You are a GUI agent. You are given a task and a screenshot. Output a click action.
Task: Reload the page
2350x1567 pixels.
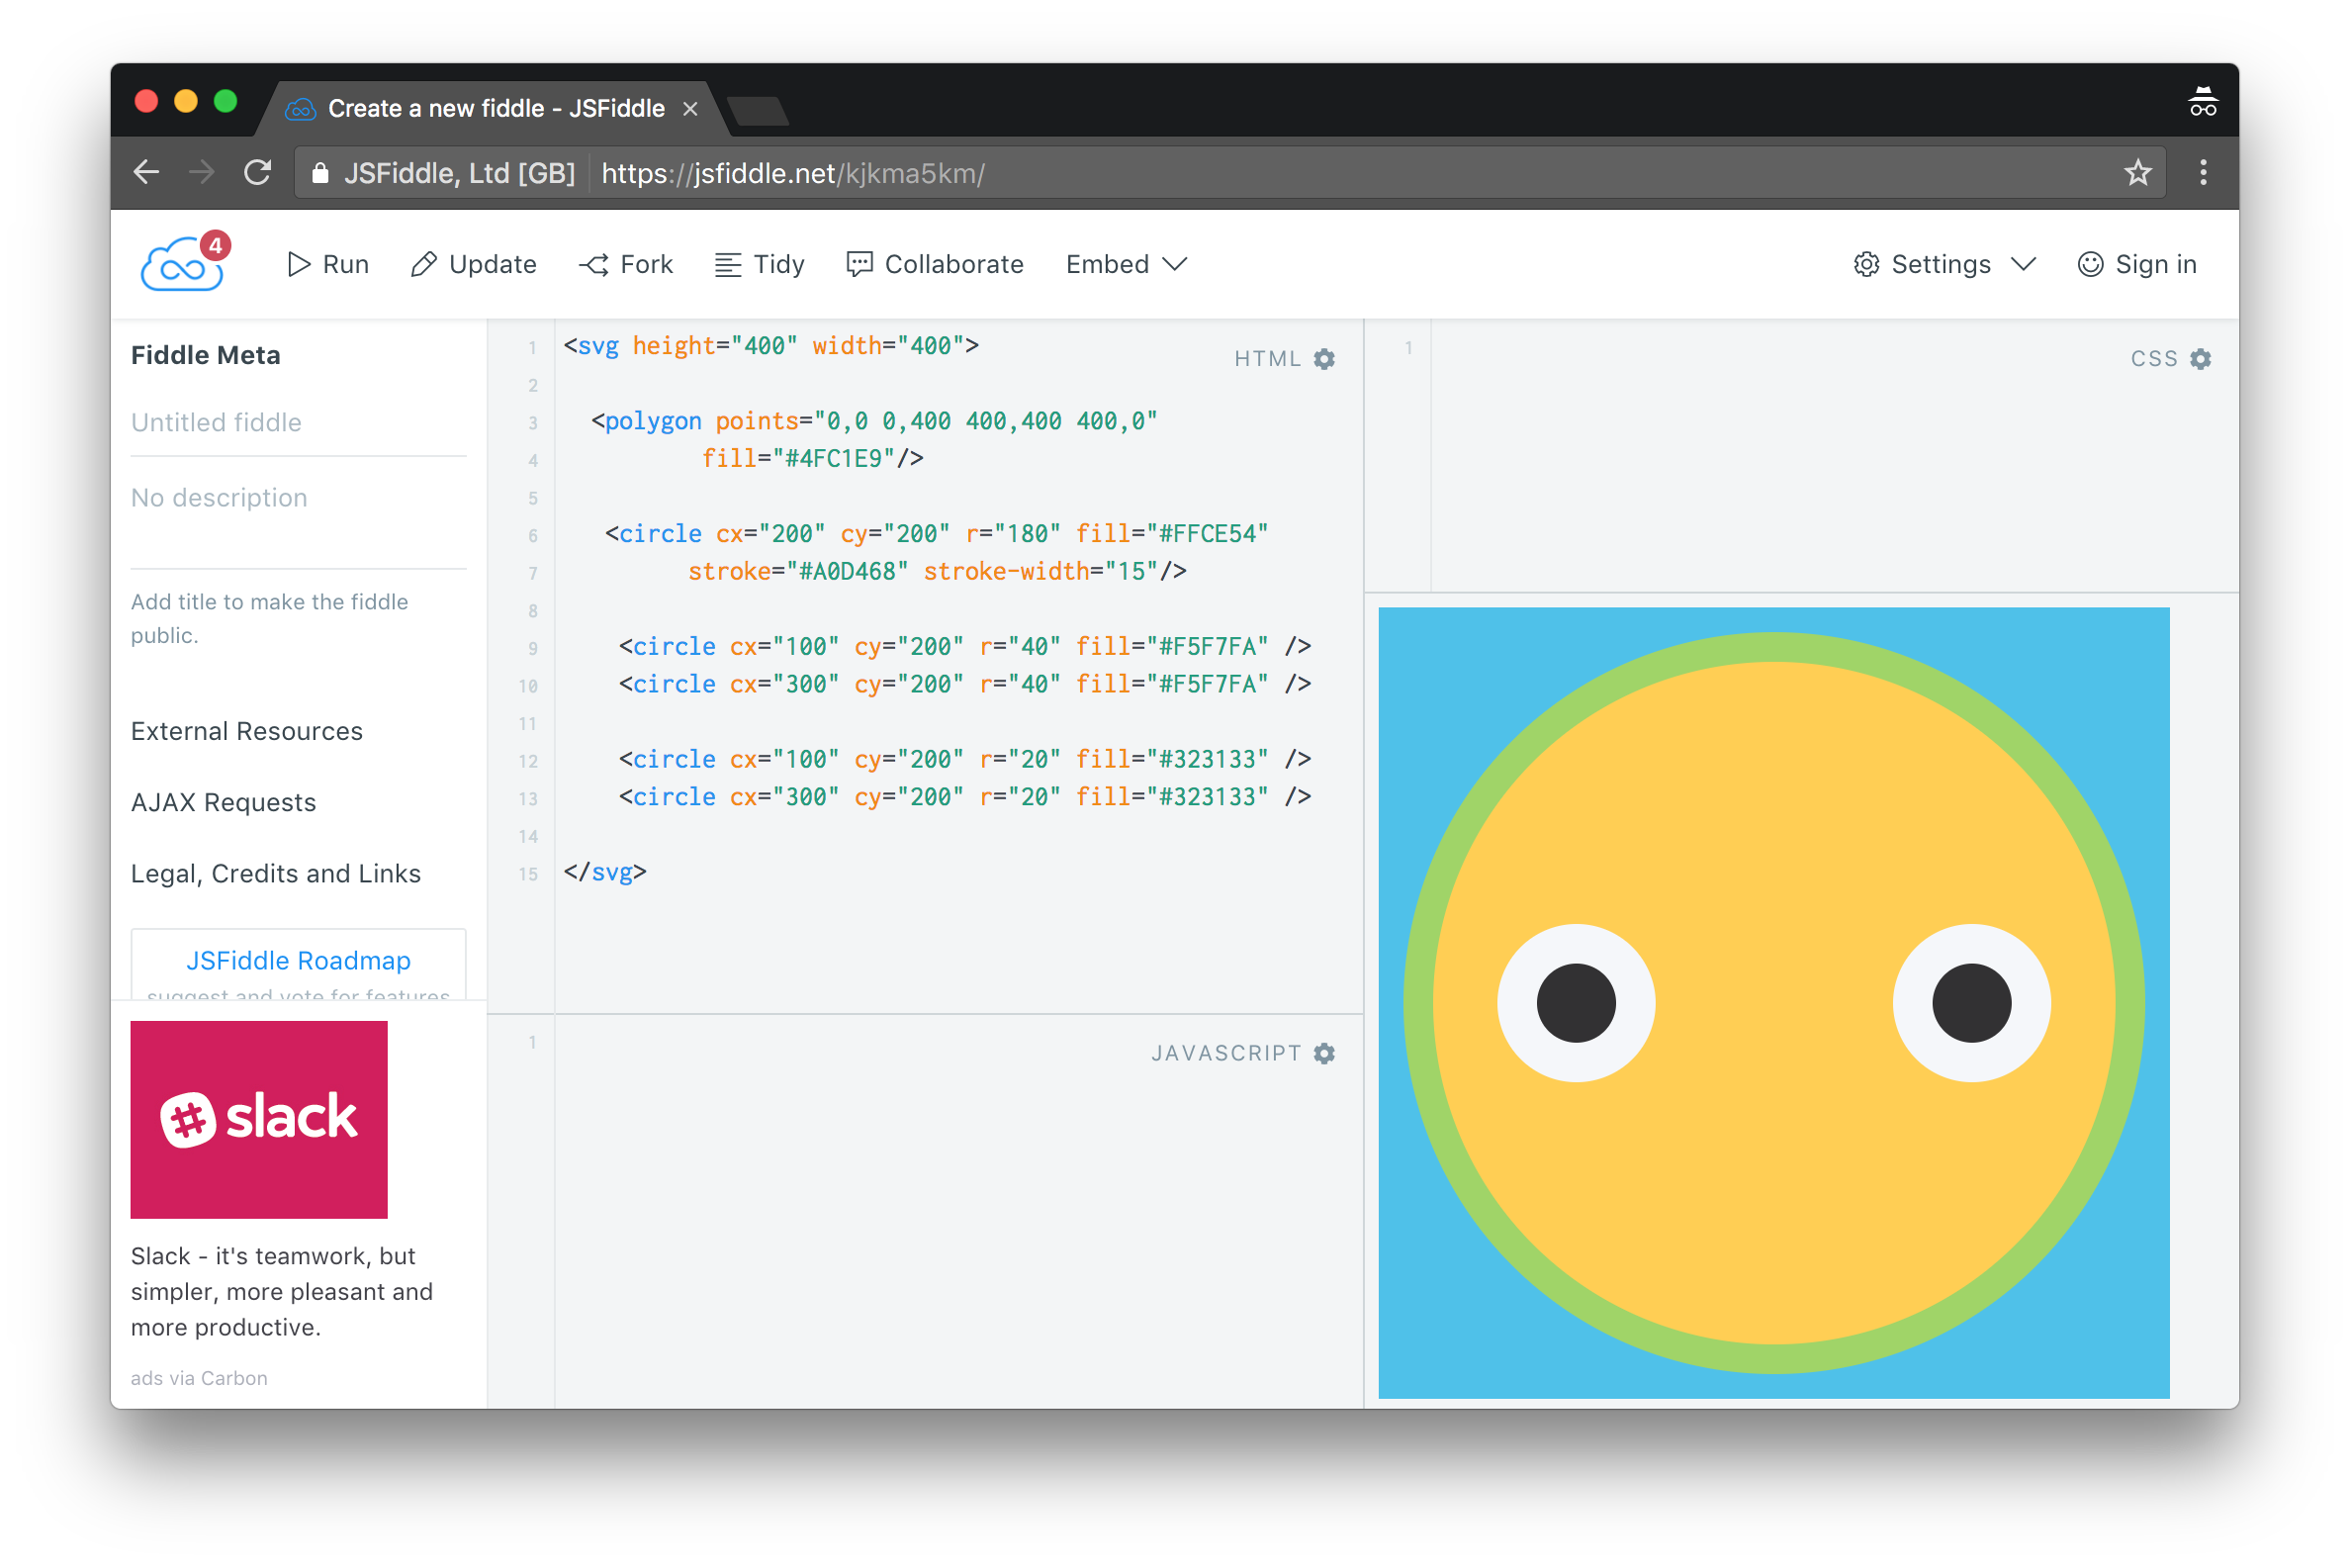[258, 173]
